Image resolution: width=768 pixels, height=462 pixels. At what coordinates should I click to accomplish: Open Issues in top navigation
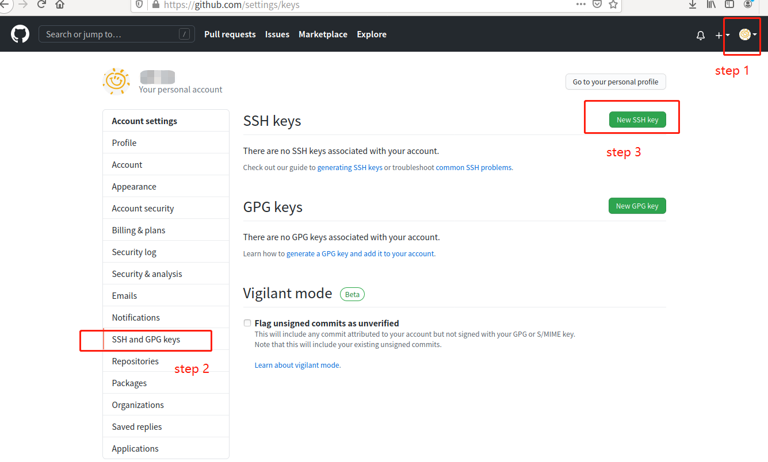277,34
